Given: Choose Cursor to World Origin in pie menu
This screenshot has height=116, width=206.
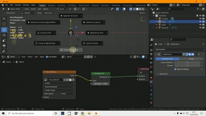Looking at the screenshot, I should (x=47, y=43).
